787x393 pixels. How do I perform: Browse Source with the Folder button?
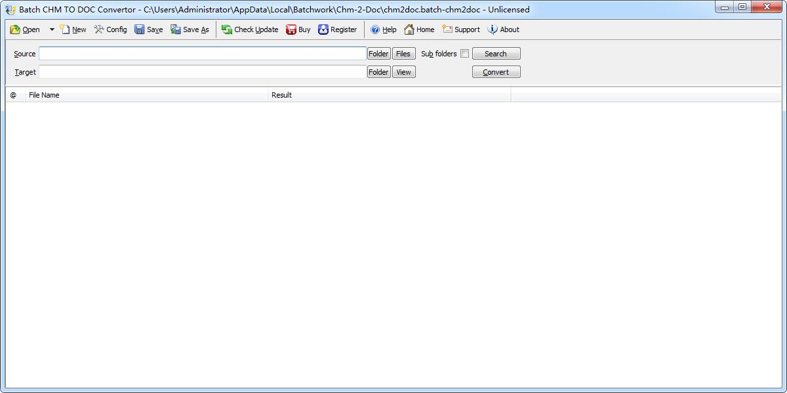tap(378, 54)
